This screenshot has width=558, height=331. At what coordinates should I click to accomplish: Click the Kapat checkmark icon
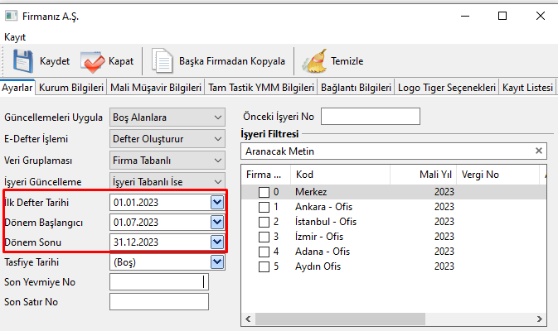(91, 61)
